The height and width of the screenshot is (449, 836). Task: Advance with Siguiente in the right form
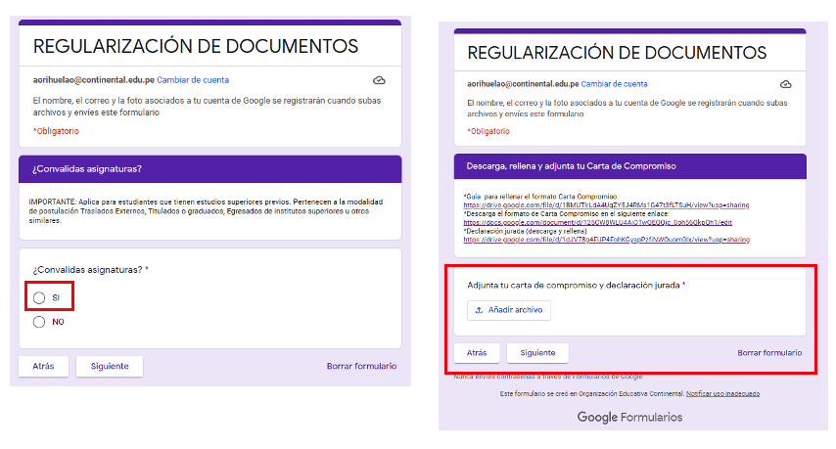(537, 353)
